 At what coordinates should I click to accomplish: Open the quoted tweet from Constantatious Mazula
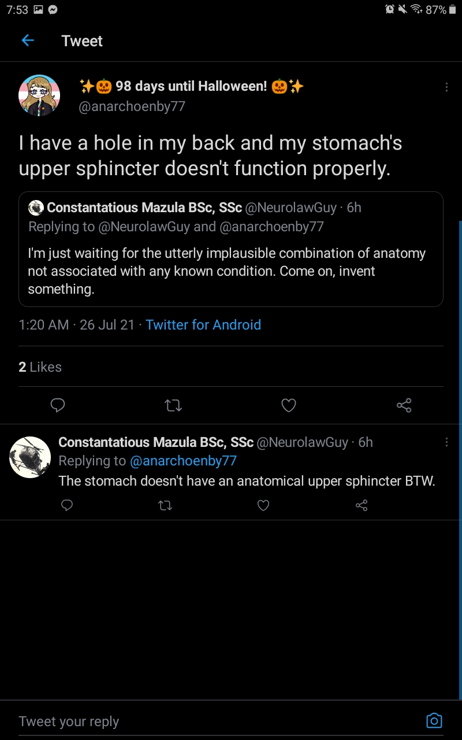click(x=231, y=249)
